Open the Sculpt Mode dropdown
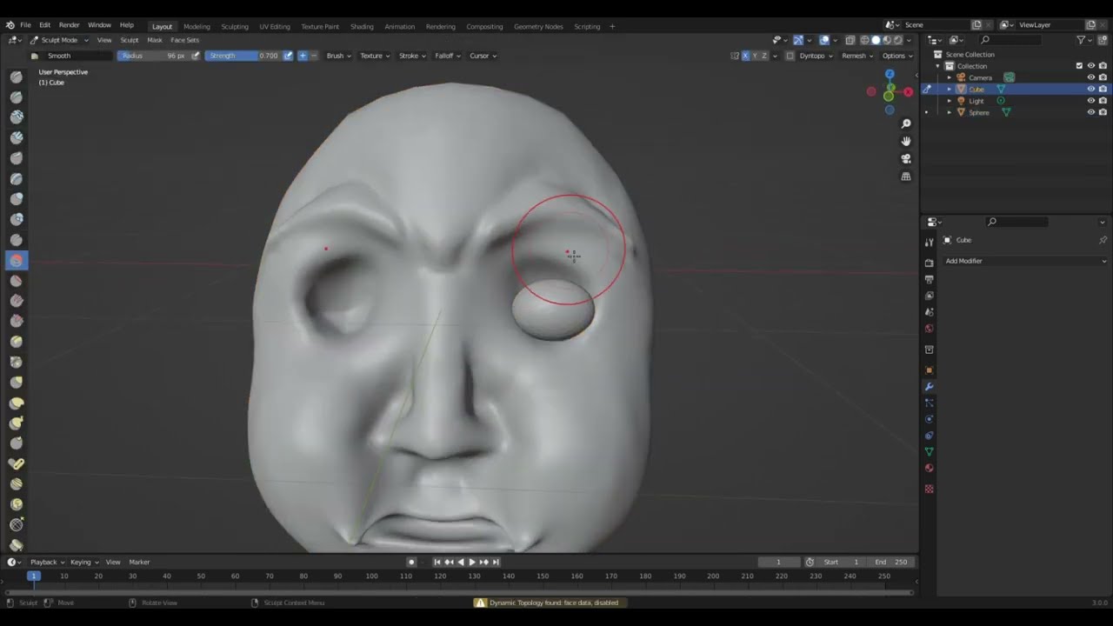Image resolution: width=1113 pixels, height=626 pixels. [x=59, y=40]
